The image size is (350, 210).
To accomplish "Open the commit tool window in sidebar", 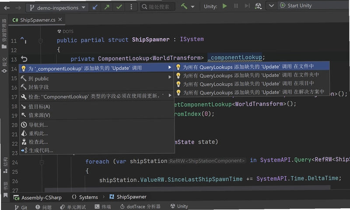I will 4,65.
